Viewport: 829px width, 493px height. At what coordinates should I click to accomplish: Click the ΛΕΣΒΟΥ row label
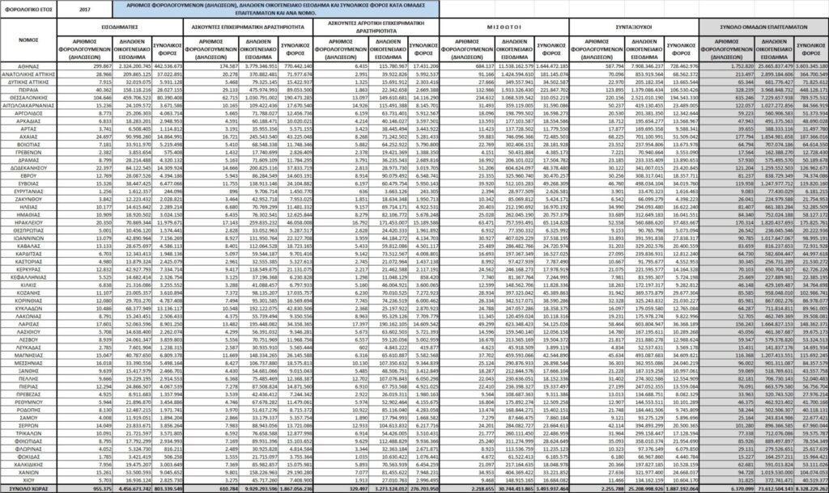(28, 339)
